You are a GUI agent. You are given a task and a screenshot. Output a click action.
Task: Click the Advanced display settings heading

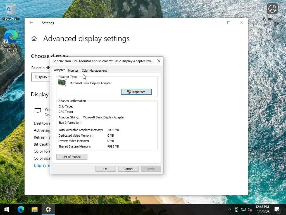click(87, 39)
